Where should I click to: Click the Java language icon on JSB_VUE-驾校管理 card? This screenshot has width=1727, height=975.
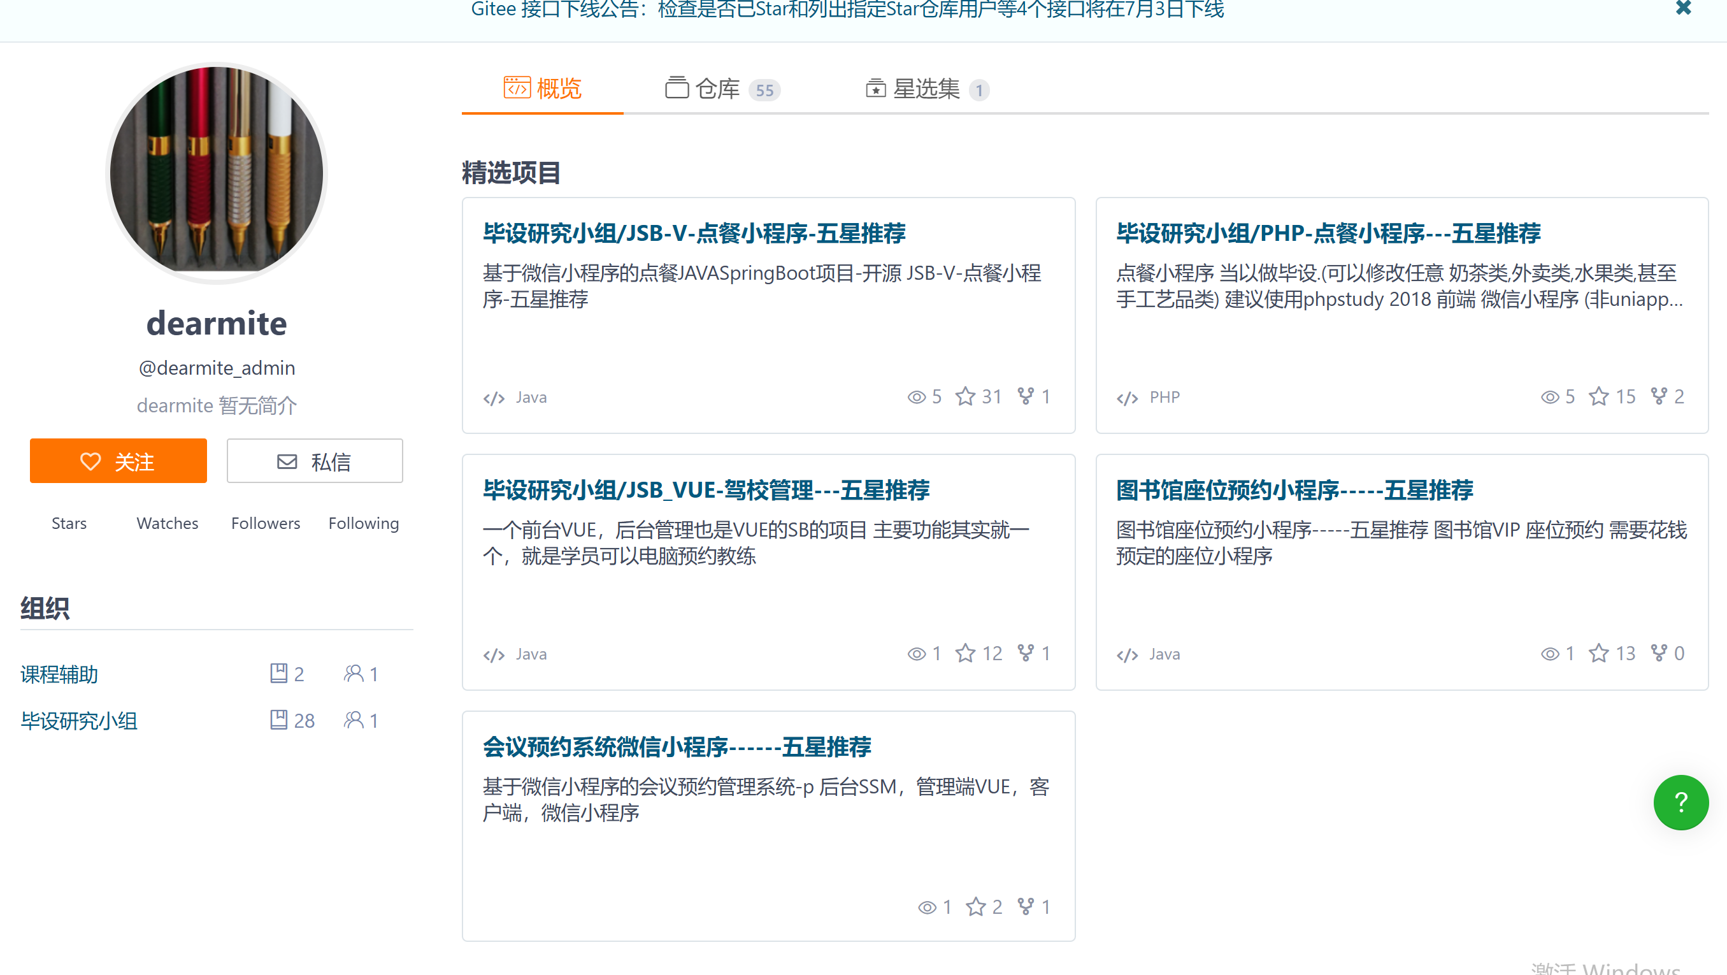pos(494,654)
